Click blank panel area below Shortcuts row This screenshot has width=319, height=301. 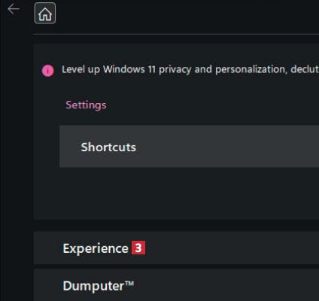pos(175,193)
